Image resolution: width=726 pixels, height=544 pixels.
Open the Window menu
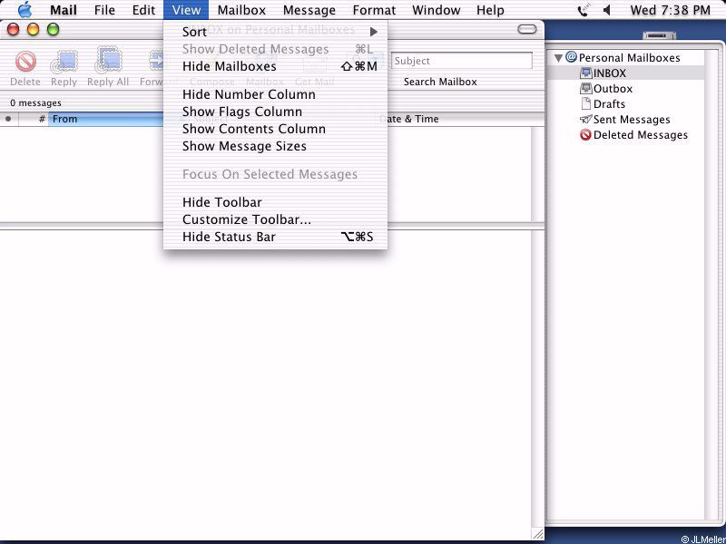tap(437, 10)
